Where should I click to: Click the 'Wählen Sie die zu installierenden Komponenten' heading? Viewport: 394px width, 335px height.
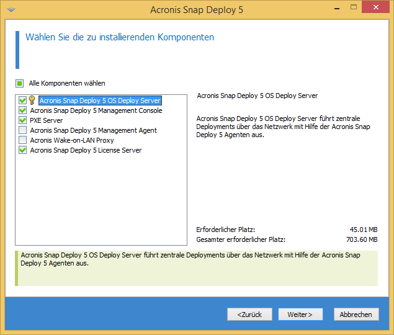pos(120,37)
